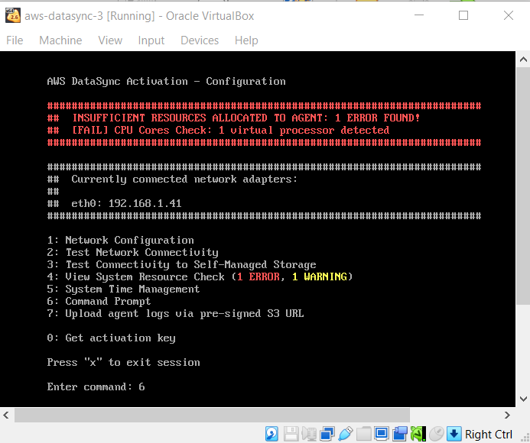530x443 pixels.
Task: Open the Machine menu
Action: [60, 40]
